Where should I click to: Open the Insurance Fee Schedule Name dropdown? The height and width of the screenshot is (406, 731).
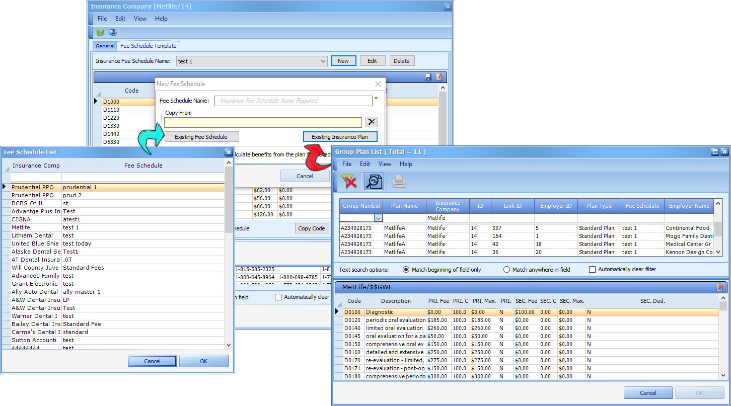323,61
